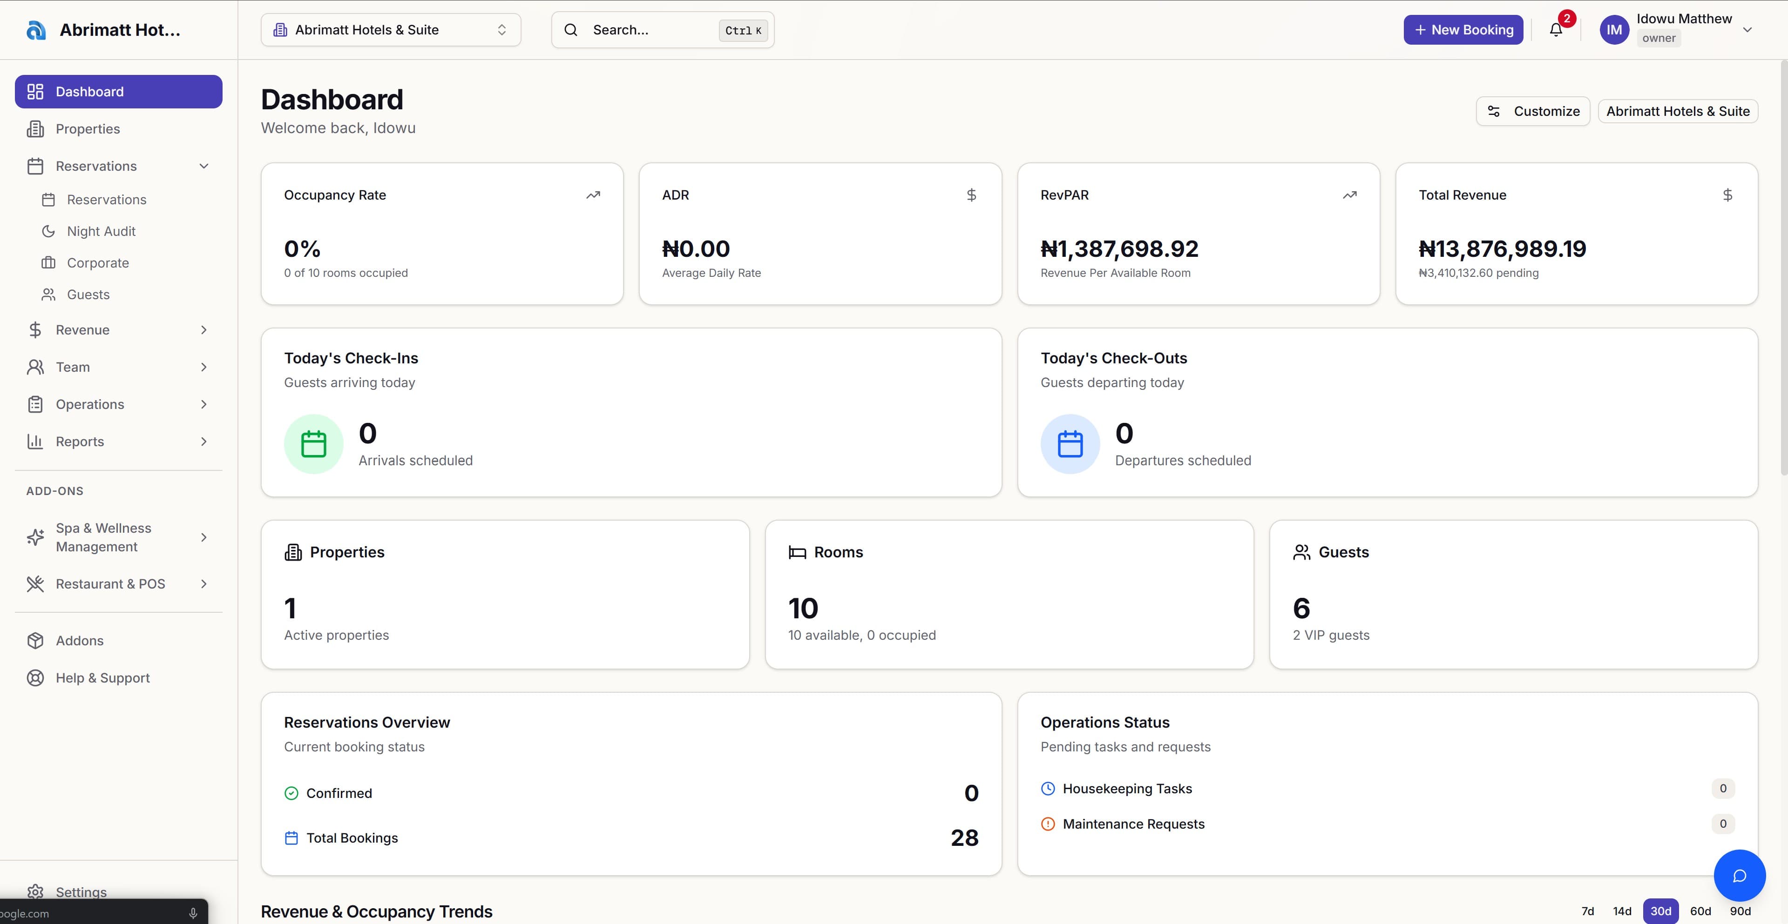Click the Maintenance Requests alert icon
The image size is (1788, 924).
1048,824
